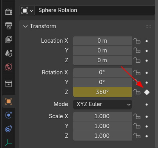
Task: Animate Scale X with keyframe dot
Action: tap(147, 117)
